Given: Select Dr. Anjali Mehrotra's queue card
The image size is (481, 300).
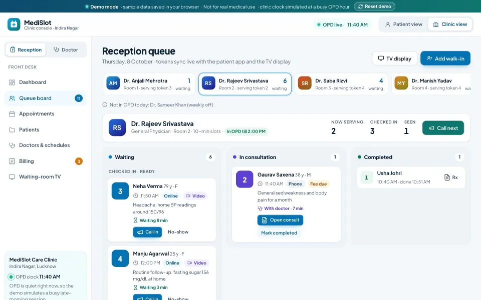Looking at the screenshot, I should [149, 84].
